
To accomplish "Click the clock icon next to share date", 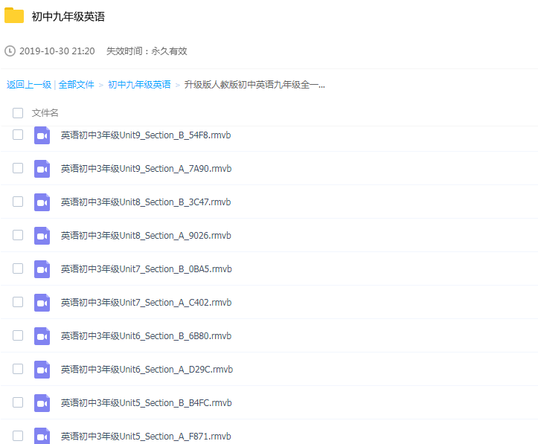I will point(10,51).
